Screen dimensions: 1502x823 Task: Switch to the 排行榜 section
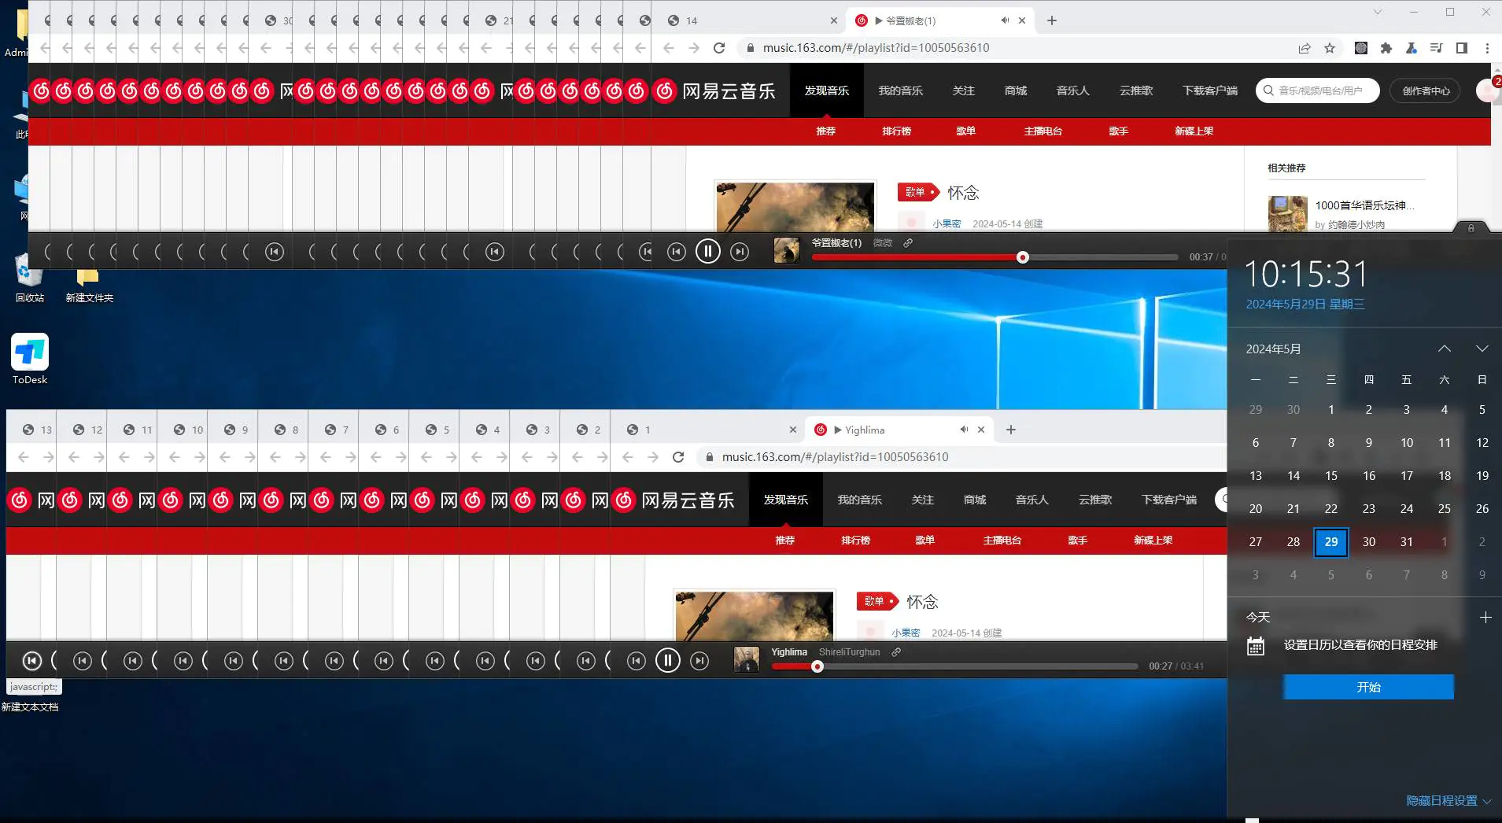point(897,131)
